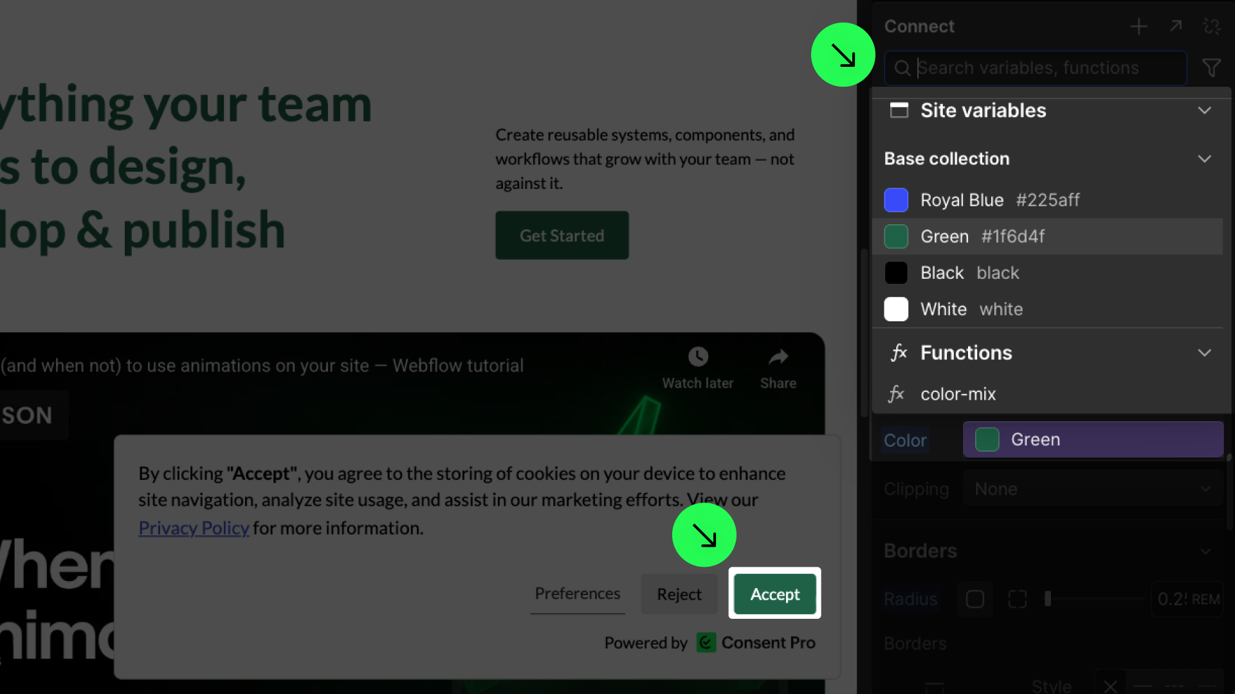This screenshot has height=694, width=1235.
Task: Collapse the Functions section
Action: 1204,353
